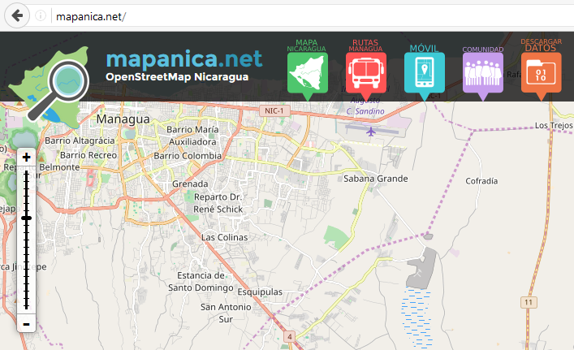Click the browser back arrow button
Image resolution: width=574 pixels, height=350 pixels.
(x=17, y=15)
